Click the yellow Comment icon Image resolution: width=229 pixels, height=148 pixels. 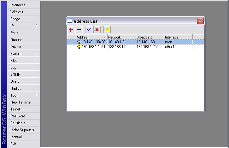pyautogui.click(x=107, y=30)
